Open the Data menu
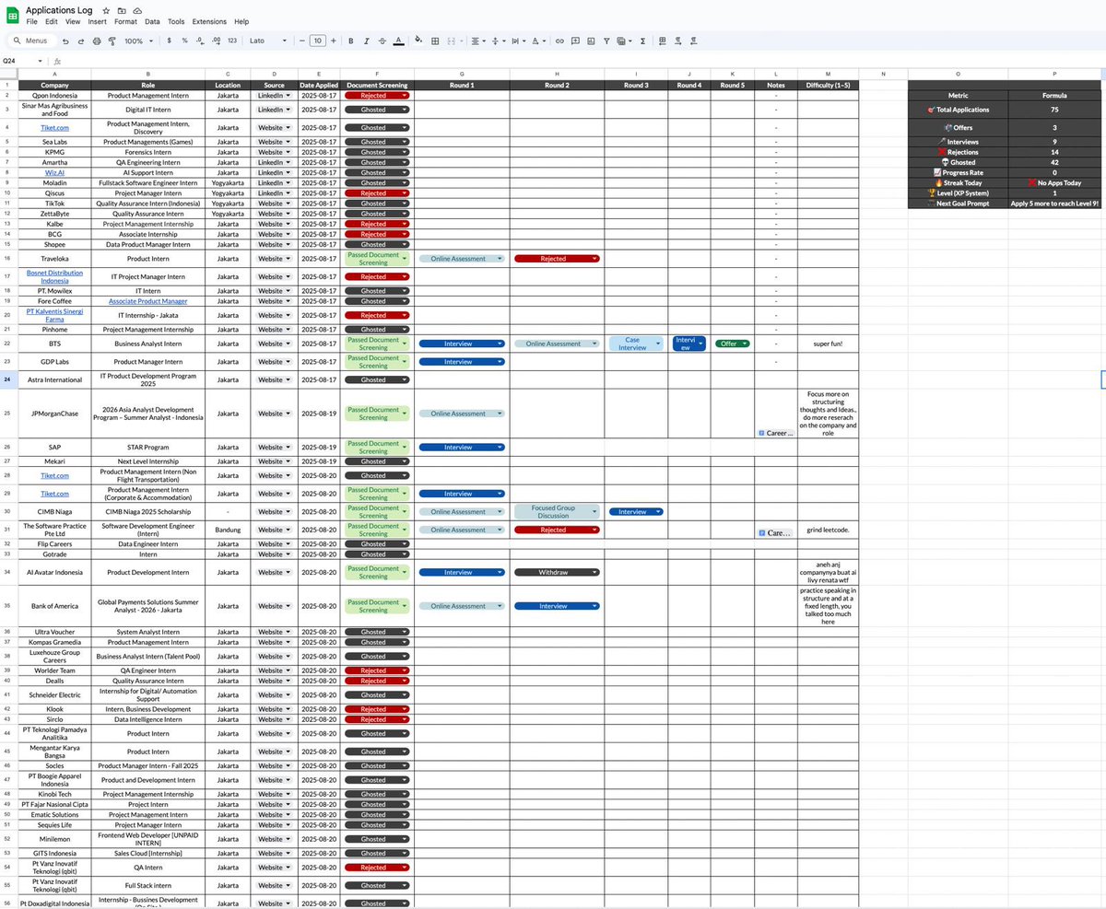 [x=152, y=21]
